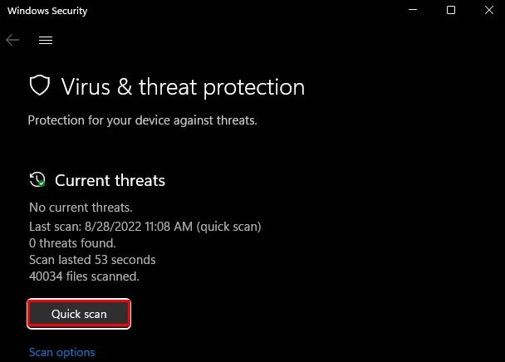Viewport: 505px width, 362px height.
Task: Maximize the Windows Security window
Action: [451, 10]
